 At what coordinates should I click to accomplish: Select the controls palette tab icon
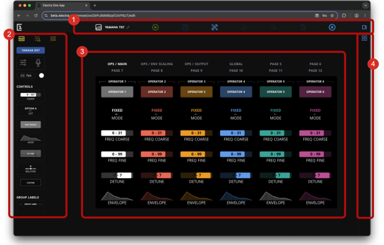[22, 39]
